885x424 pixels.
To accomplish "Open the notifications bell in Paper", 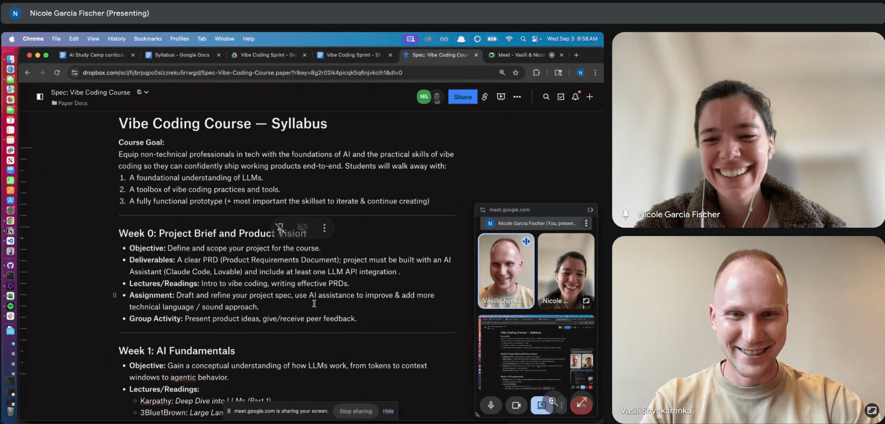I will tap(575, 97).
